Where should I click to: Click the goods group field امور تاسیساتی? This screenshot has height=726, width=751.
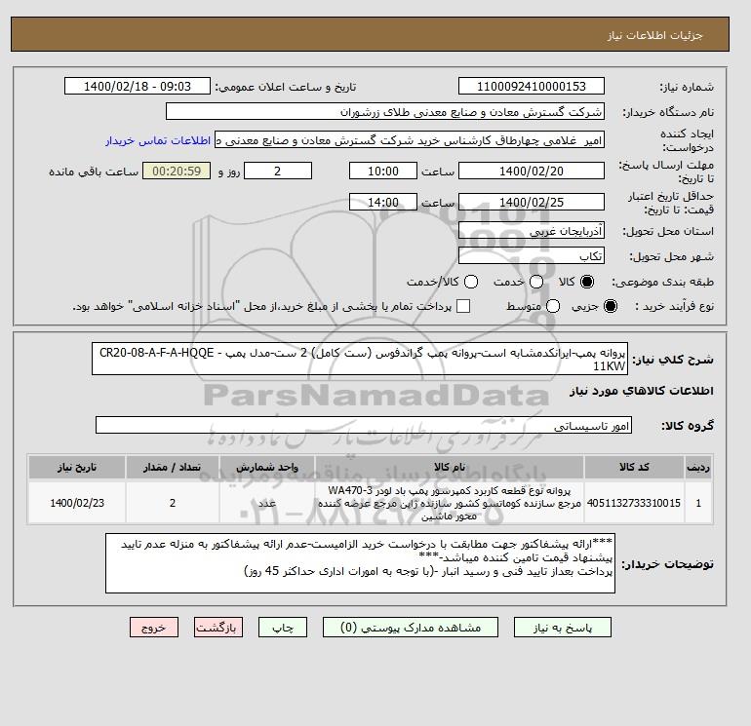pos(364,425)
